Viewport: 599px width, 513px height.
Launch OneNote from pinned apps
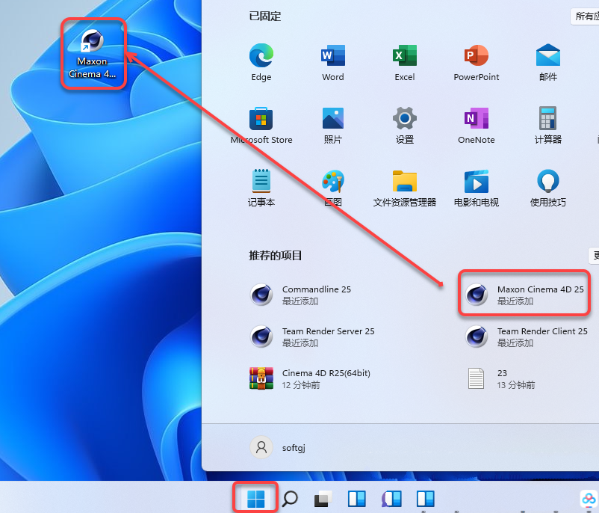pyautogui.click(x=477, y=125)
